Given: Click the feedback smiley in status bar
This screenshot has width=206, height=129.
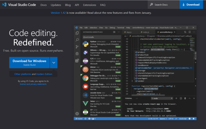Looking at the screenshot, I should click(x=190, y=119).
